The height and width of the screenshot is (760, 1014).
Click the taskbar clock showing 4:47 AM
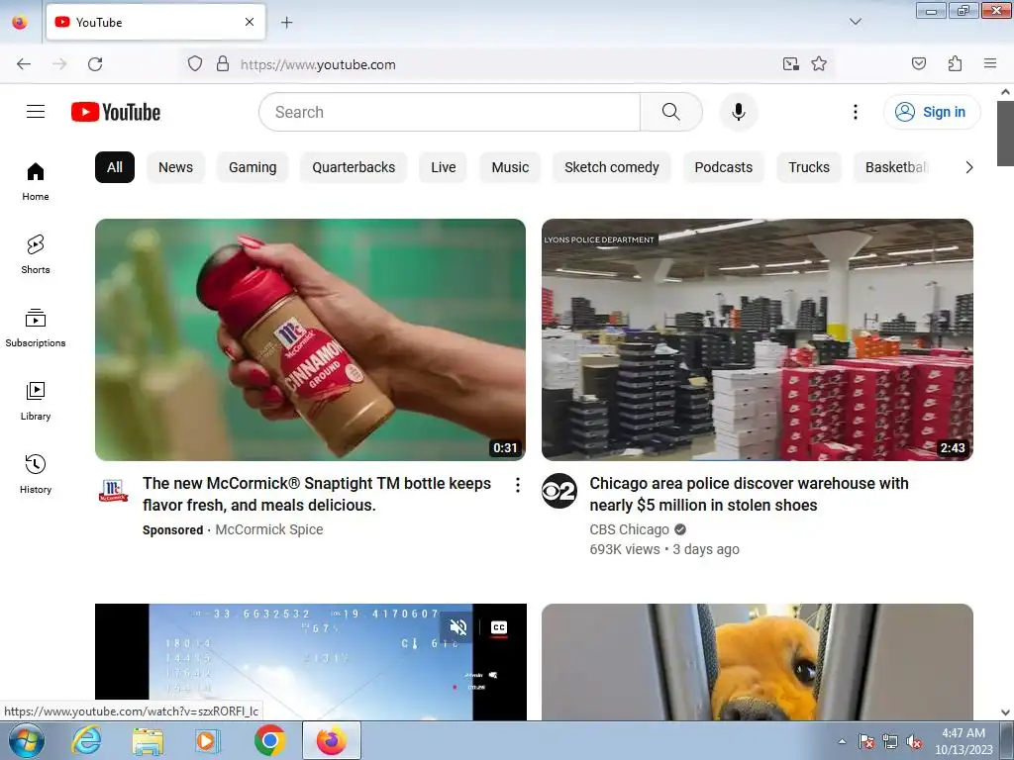click(x=963, y=733)
